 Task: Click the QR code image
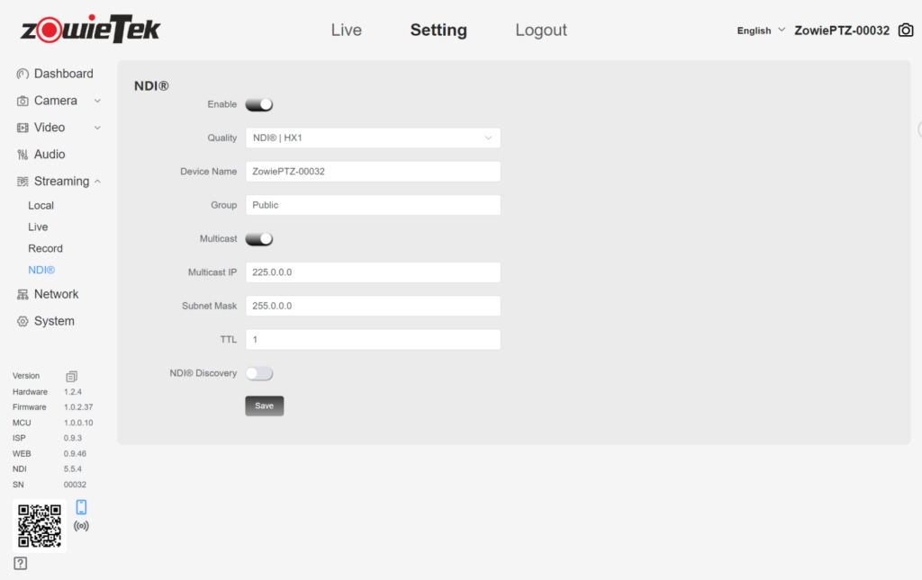click(x=40, y=525)
